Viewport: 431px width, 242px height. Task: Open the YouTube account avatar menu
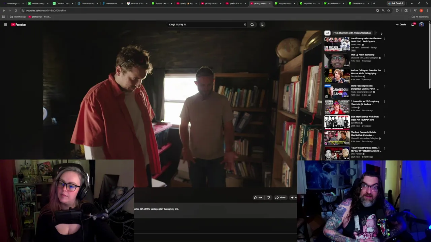pyautogui.click(x=422, y=25)
